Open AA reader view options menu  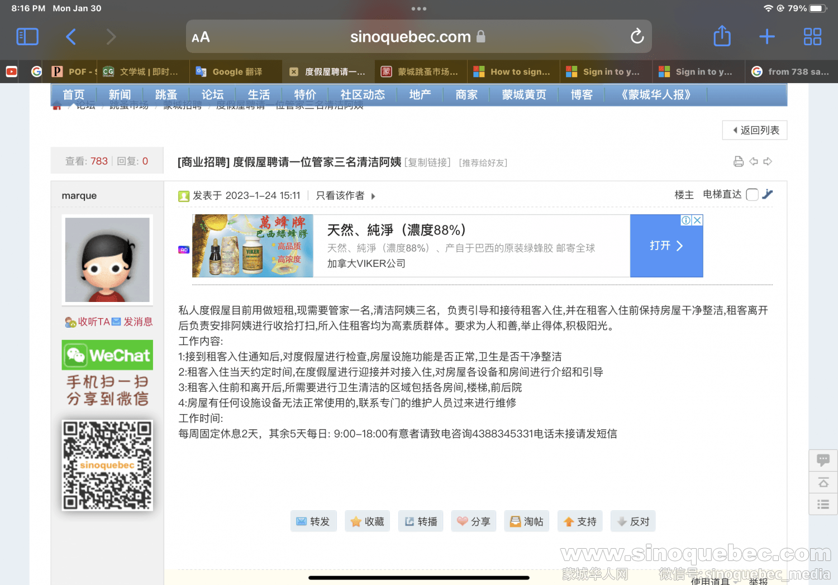[201, 37]
